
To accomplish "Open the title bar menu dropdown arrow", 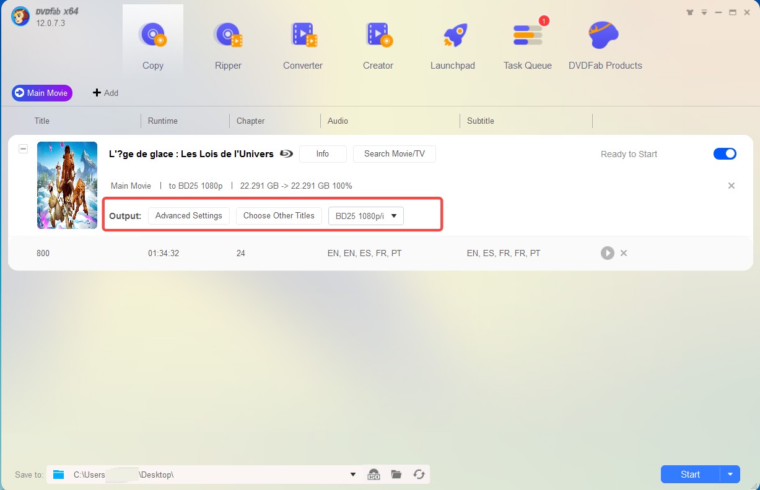I will 704,12.
